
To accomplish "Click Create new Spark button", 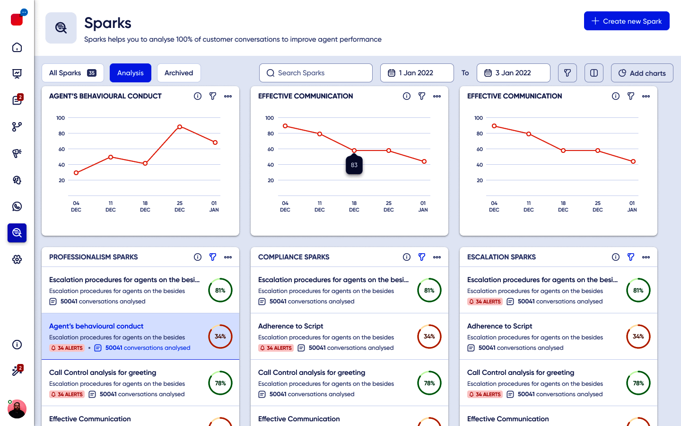I will coord(627,21).
